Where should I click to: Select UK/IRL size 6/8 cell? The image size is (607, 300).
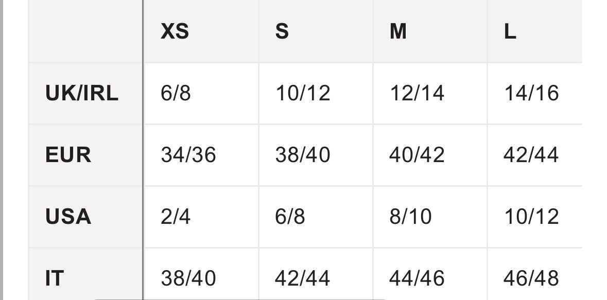click(x=201, y=93)
